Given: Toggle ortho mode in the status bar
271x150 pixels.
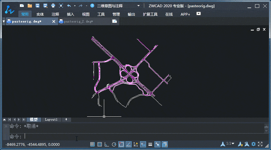Looking at the screenshot, I should click(106, 144).
